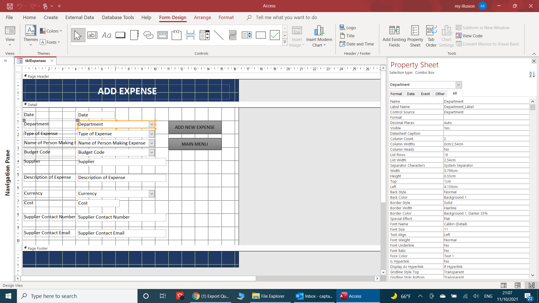Close the Property Sheet pane
This screenshot has width=539, height=303.
click(x=534, y=61)
